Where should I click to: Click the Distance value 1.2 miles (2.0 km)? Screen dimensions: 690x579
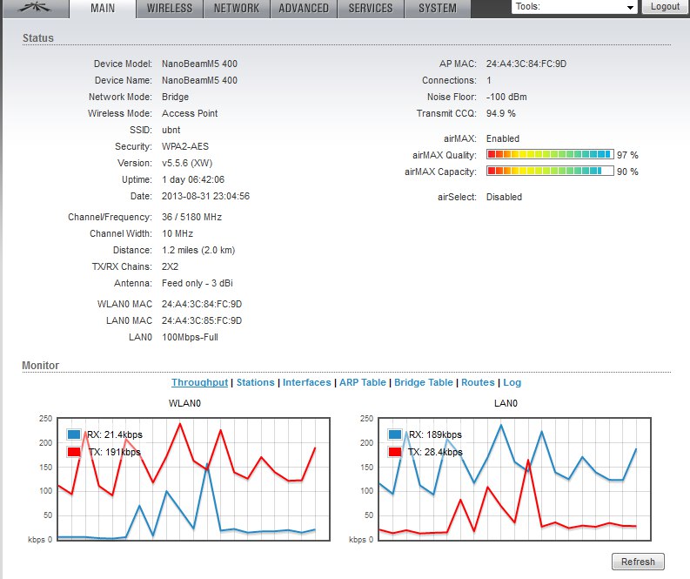[198, 250]
